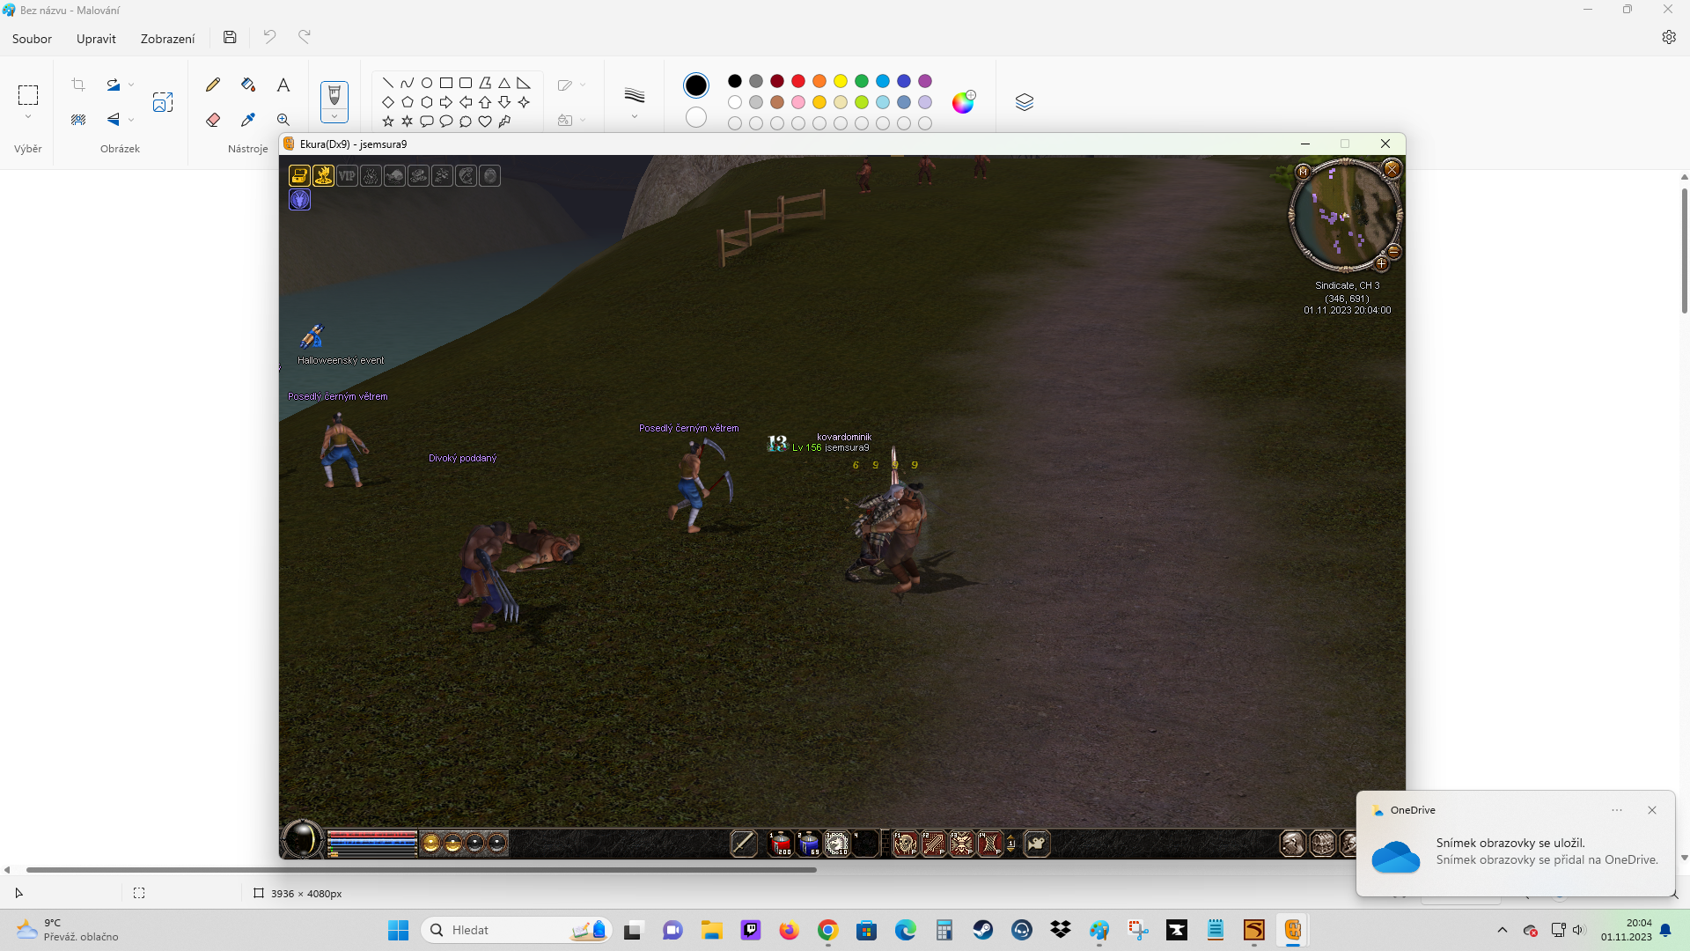Select the Fill bucket tool
Image resolution: width=1690 pixels, height=951 pixels.
click(248, 85)
